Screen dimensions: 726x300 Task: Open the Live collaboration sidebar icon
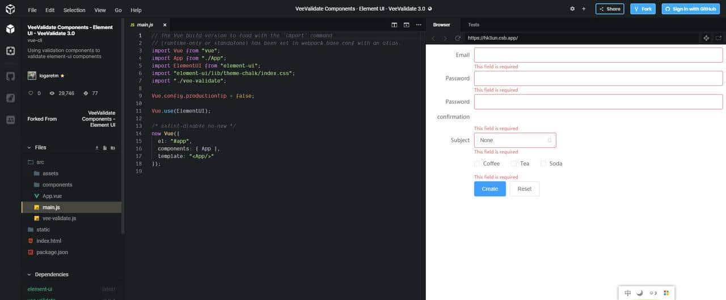click(10, 120)
